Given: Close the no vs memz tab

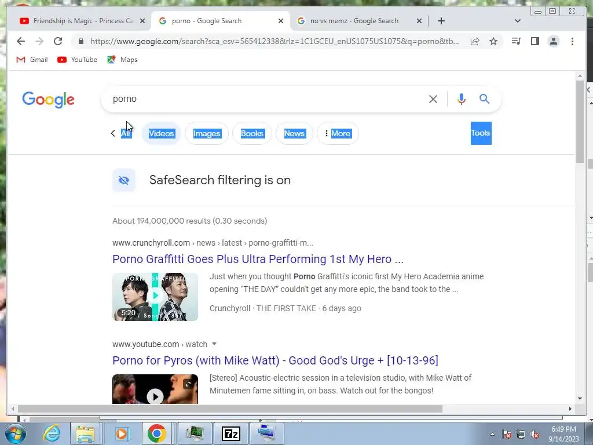Looking at the screenshot, I should point(419,21).
